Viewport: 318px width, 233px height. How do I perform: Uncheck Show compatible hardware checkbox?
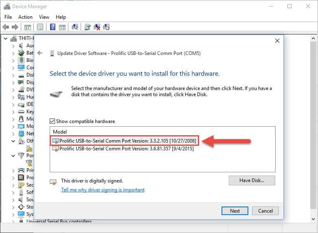coord(52,121)
